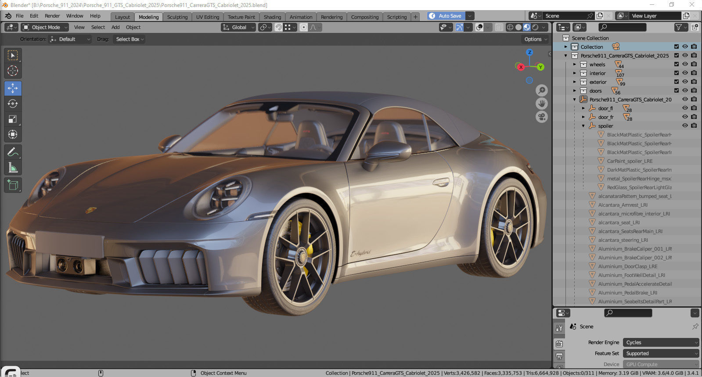Open the Render Engine Cycles dropdown
The height and width of the screenshot is (377, 702).
[661, 342]
